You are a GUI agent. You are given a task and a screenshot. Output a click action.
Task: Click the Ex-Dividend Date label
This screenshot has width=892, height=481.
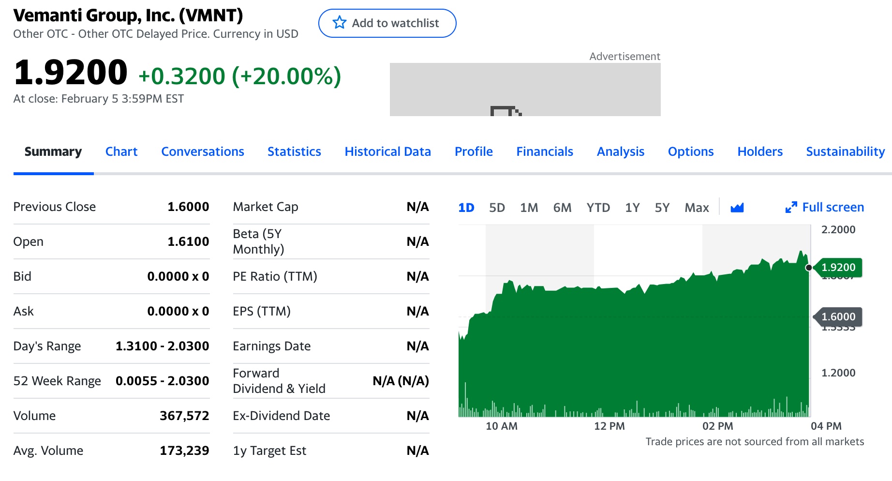tap(282, 416)
